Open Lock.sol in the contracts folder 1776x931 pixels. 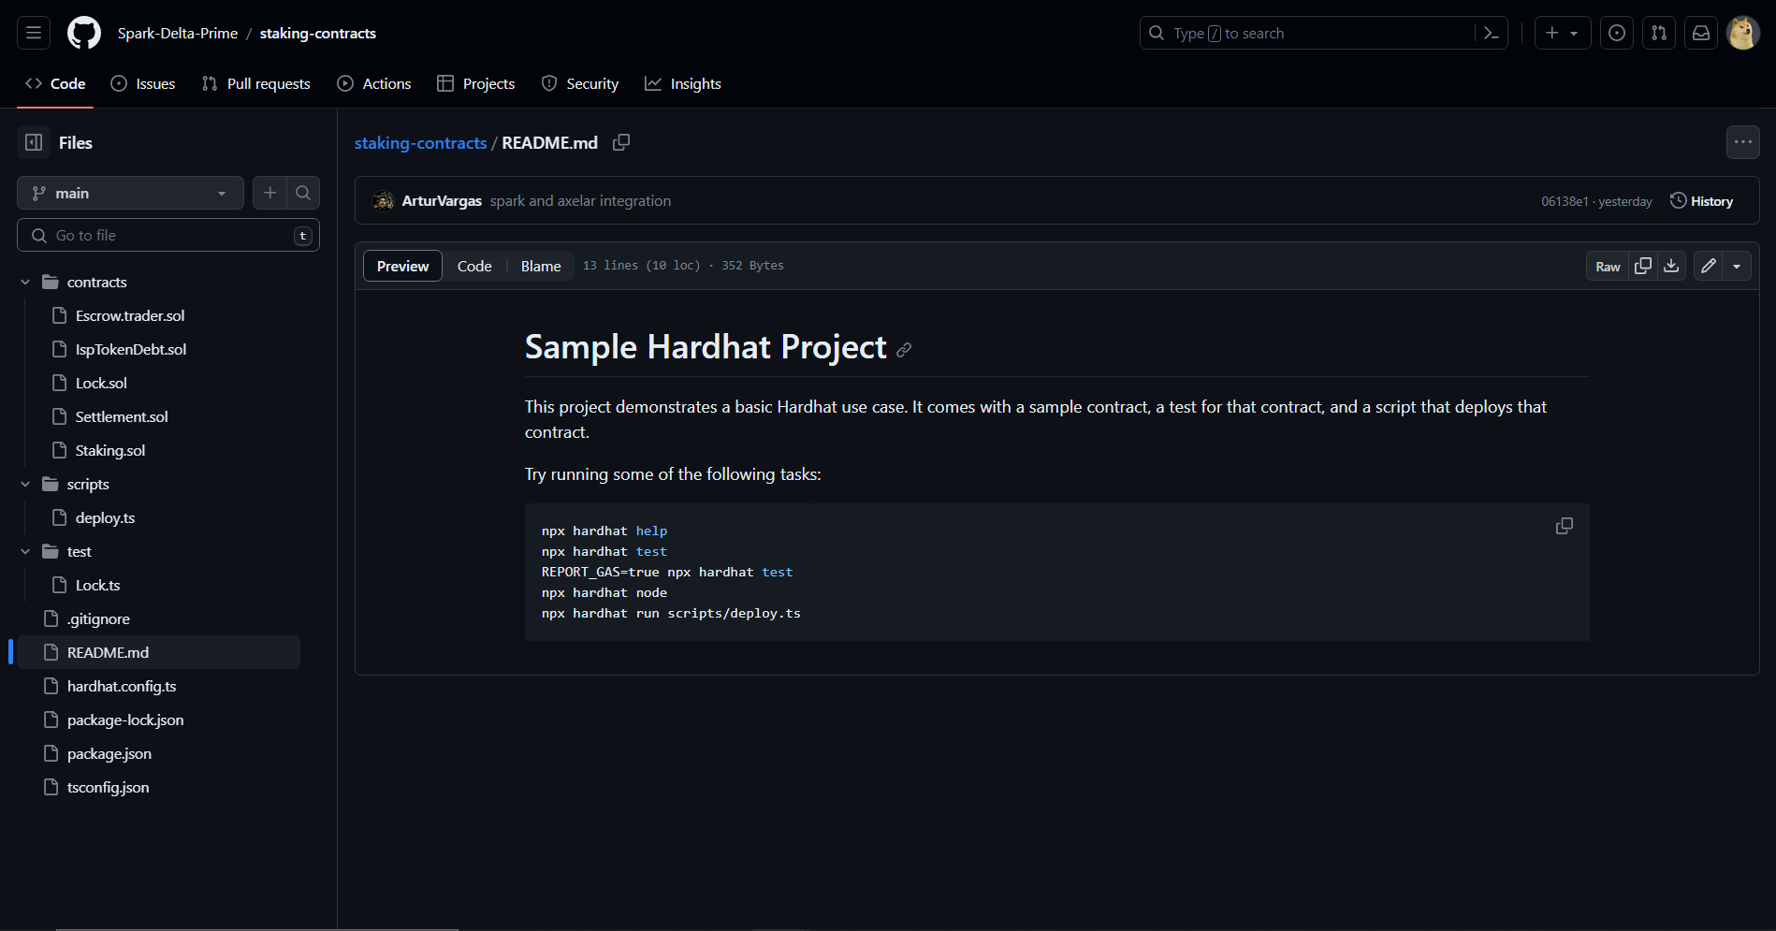pos(101,383)
